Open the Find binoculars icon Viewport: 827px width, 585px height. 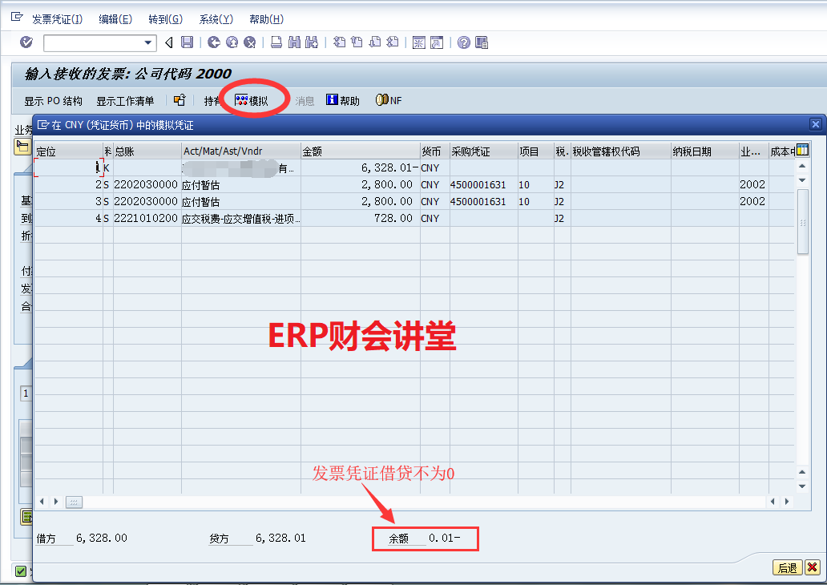pos(294,42)
